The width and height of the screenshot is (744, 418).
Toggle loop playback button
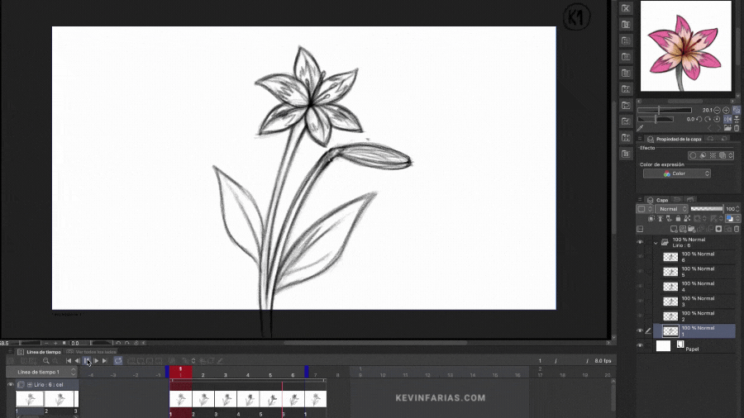tap(117, 361)
